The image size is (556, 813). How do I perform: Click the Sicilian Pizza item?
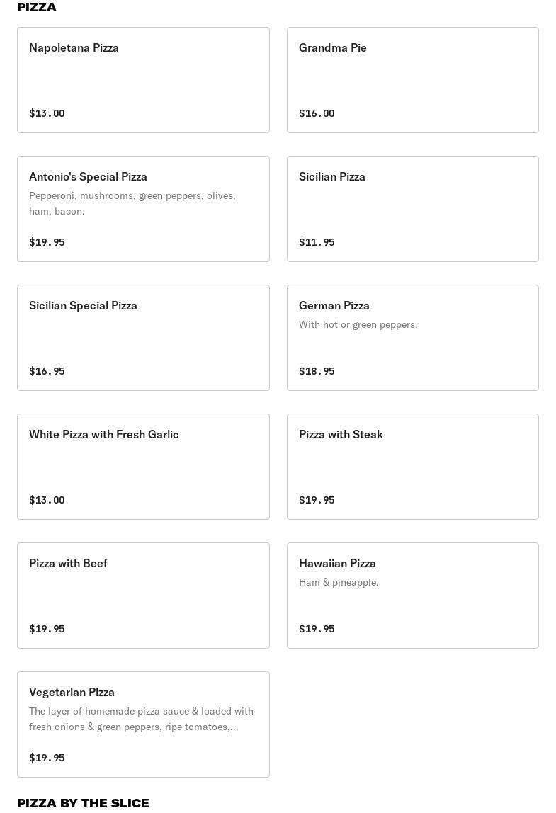pyautogui.click(x=412, y=209)
